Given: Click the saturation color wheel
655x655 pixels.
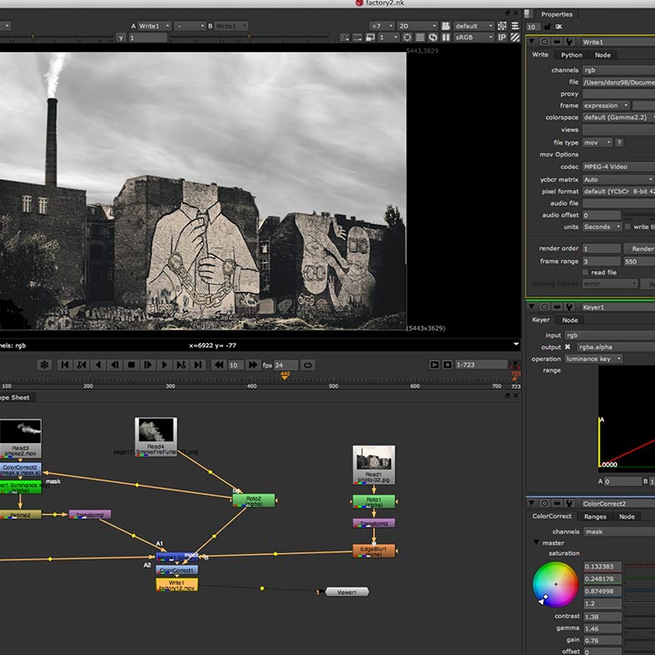Looking at the screenshot, I should [555, 584].
